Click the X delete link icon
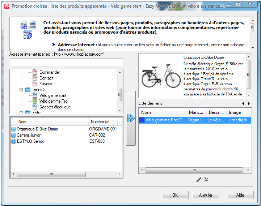 [x=206, y=180]
